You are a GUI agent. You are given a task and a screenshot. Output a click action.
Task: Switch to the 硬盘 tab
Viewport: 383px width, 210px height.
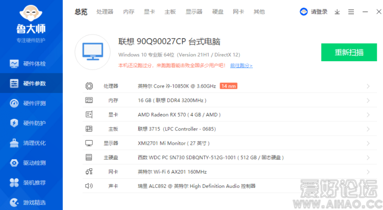(217, 12)
